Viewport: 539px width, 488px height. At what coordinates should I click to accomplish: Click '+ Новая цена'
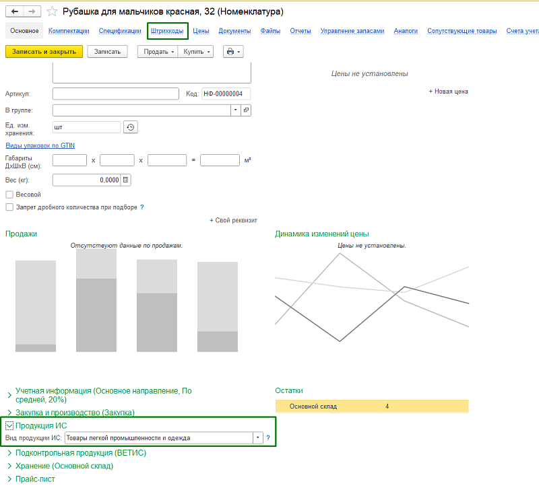(448, 92)
